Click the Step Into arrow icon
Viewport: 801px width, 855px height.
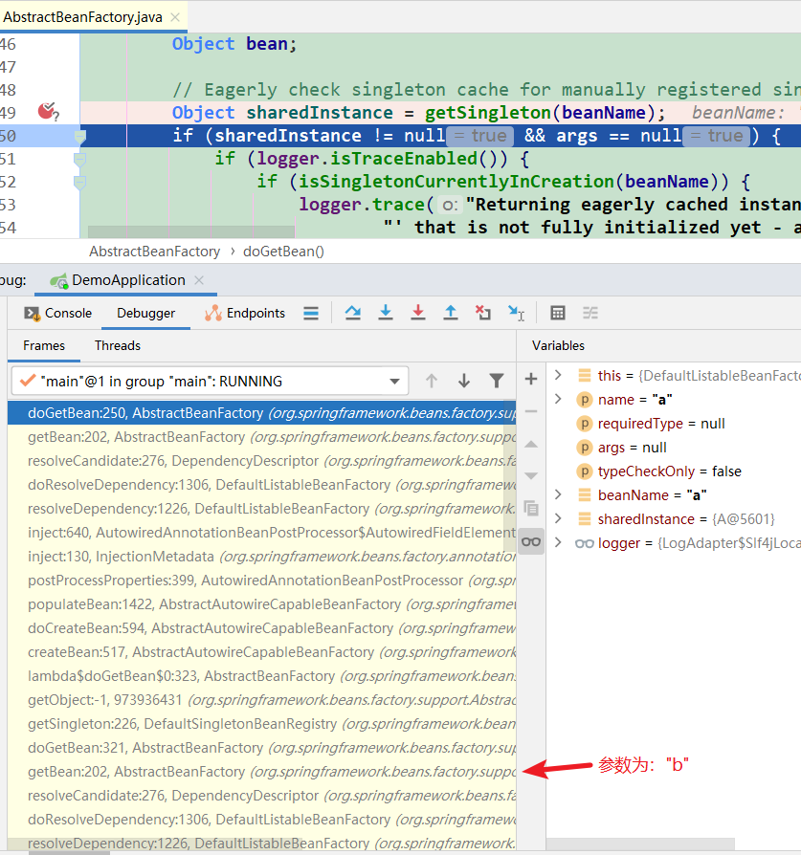[386, 313]
